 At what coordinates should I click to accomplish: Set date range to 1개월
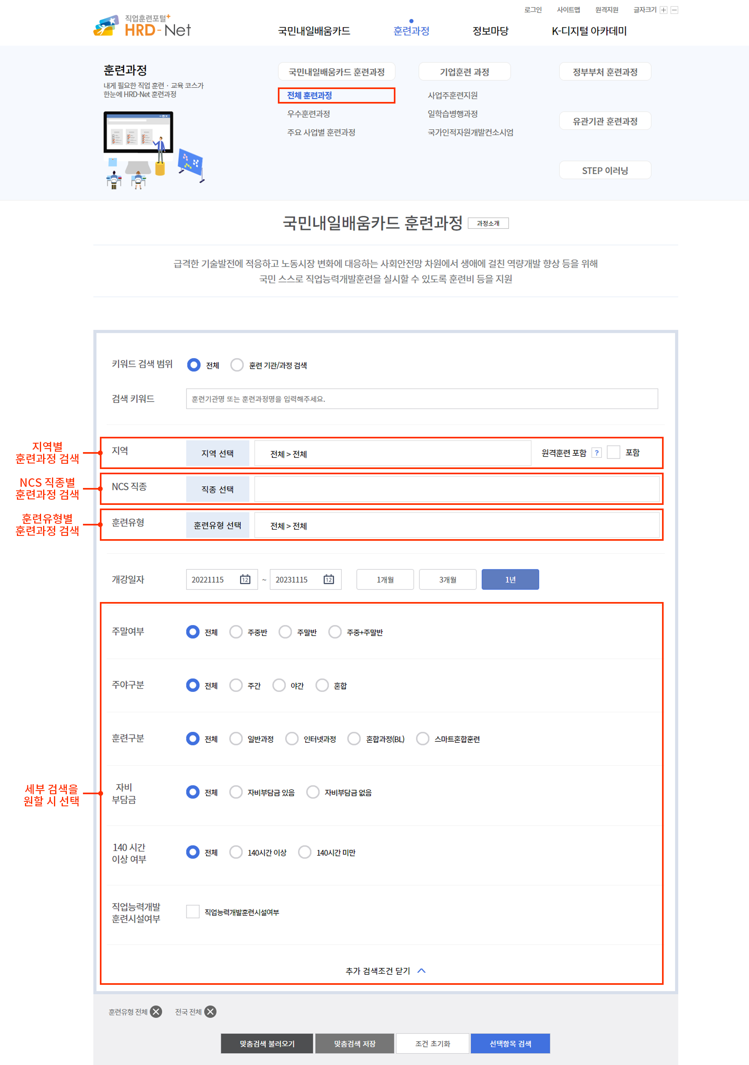pyautogui.click(x=385, y=579)
